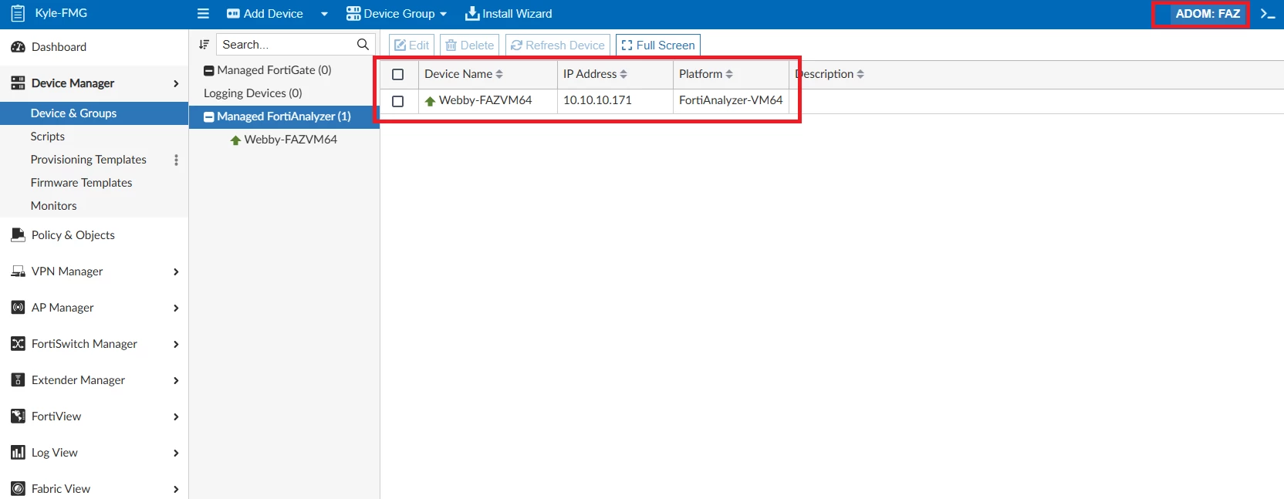
Task: Click the Device Group icon
Action: point(353,14)
